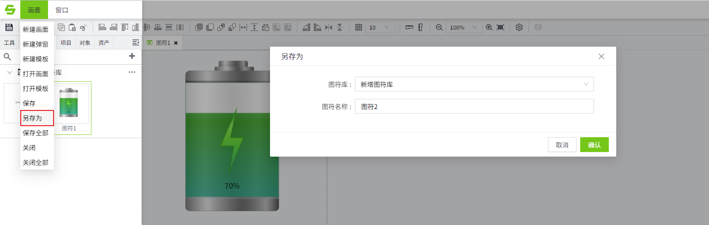Click the flip horizontal icon

329,27
